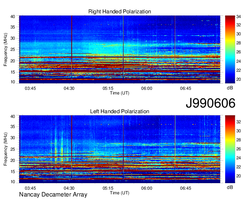The width and height of the screenshot is (245, 199).
Task: Click 15 MHz frequency tick on Right Handed plot
Action: click(13, 72)
